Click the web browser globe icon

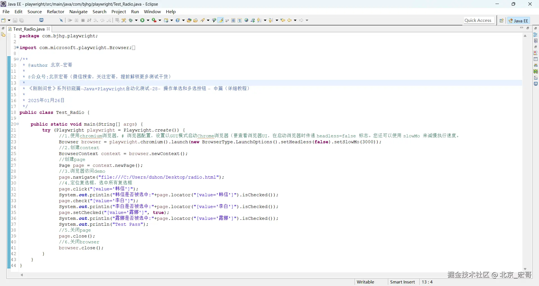coord(246,20)
